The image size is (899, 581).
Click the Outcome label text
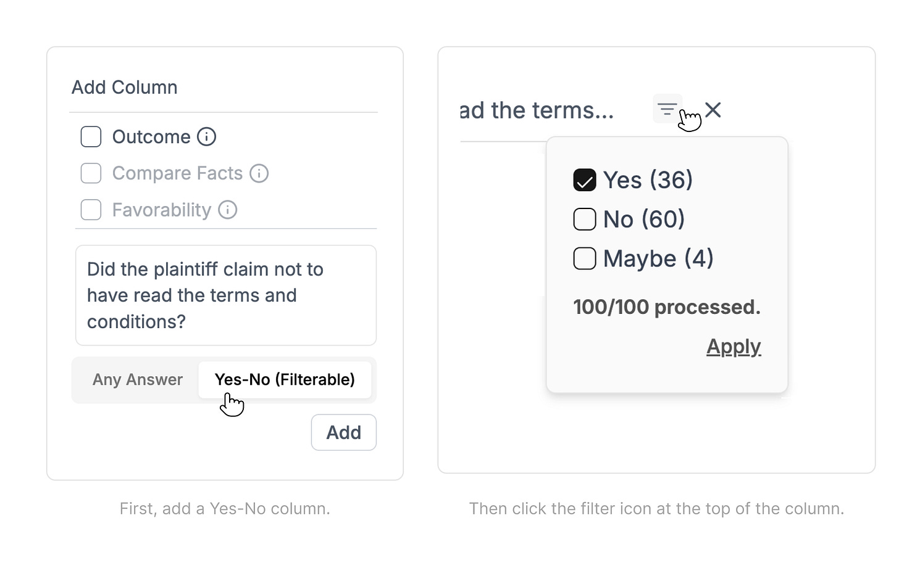(151, 137)
